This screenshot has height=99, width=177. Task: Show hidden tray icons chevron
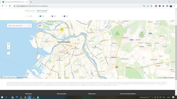coord(152,97)
